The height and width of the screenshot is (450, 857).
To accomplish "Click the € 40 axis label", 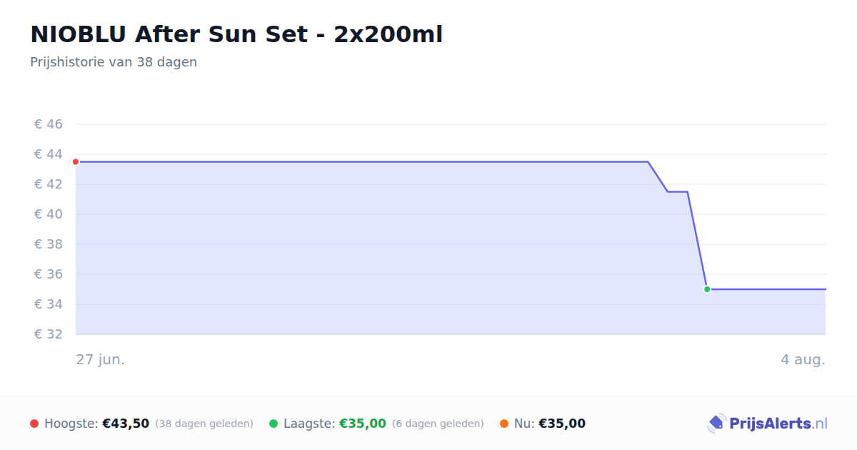I will pyautogui.click(x=49, y=214).
